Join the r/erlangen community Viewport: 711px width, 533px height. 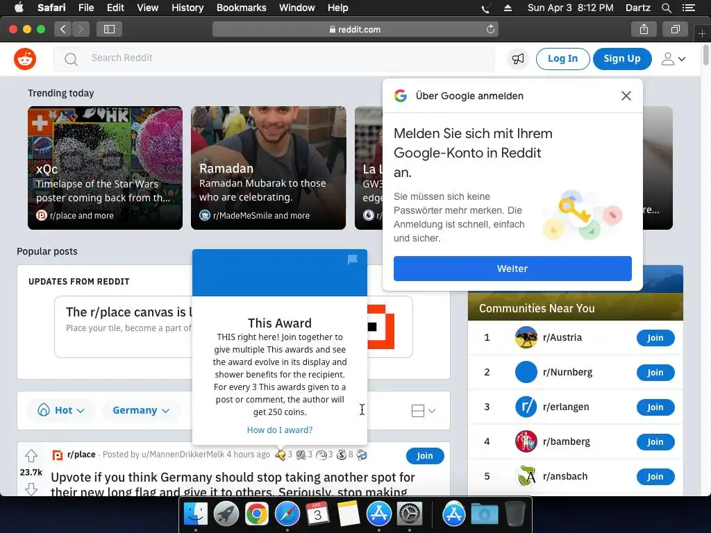pyautogui.click(x=655, y=407)
